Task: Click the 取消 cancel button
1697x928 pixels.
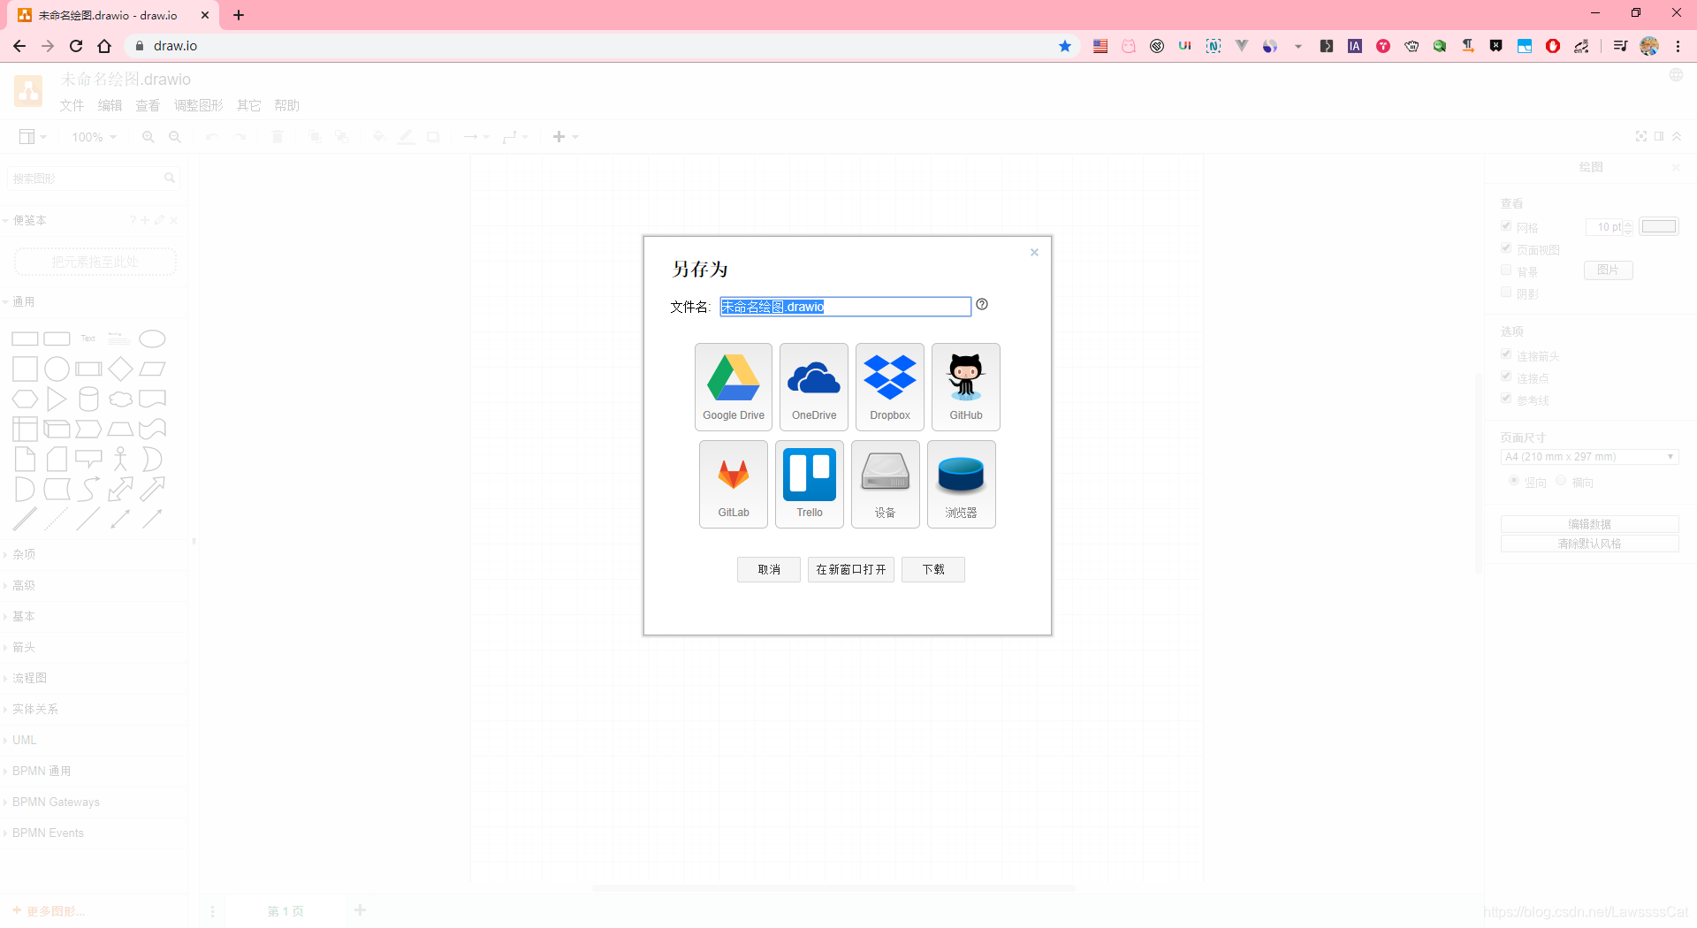Action: point(769,569)
